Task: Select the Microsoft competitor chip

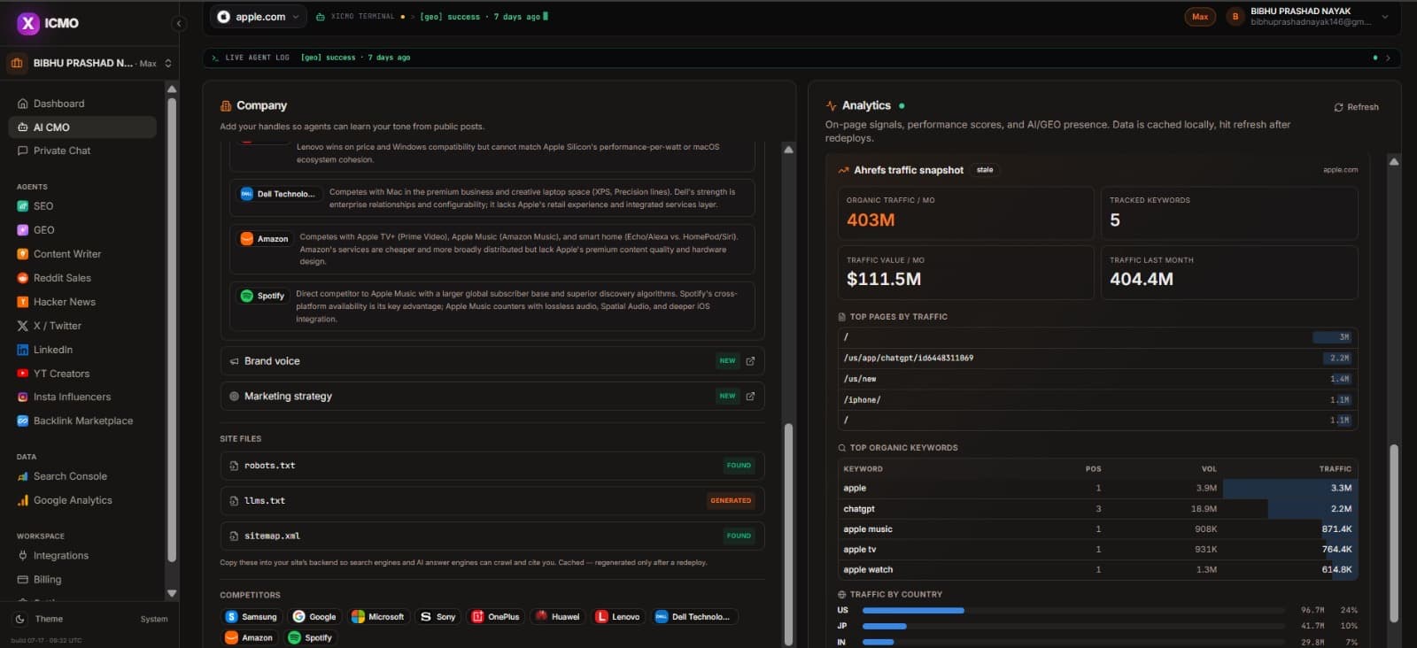Action: click(378, 617)
